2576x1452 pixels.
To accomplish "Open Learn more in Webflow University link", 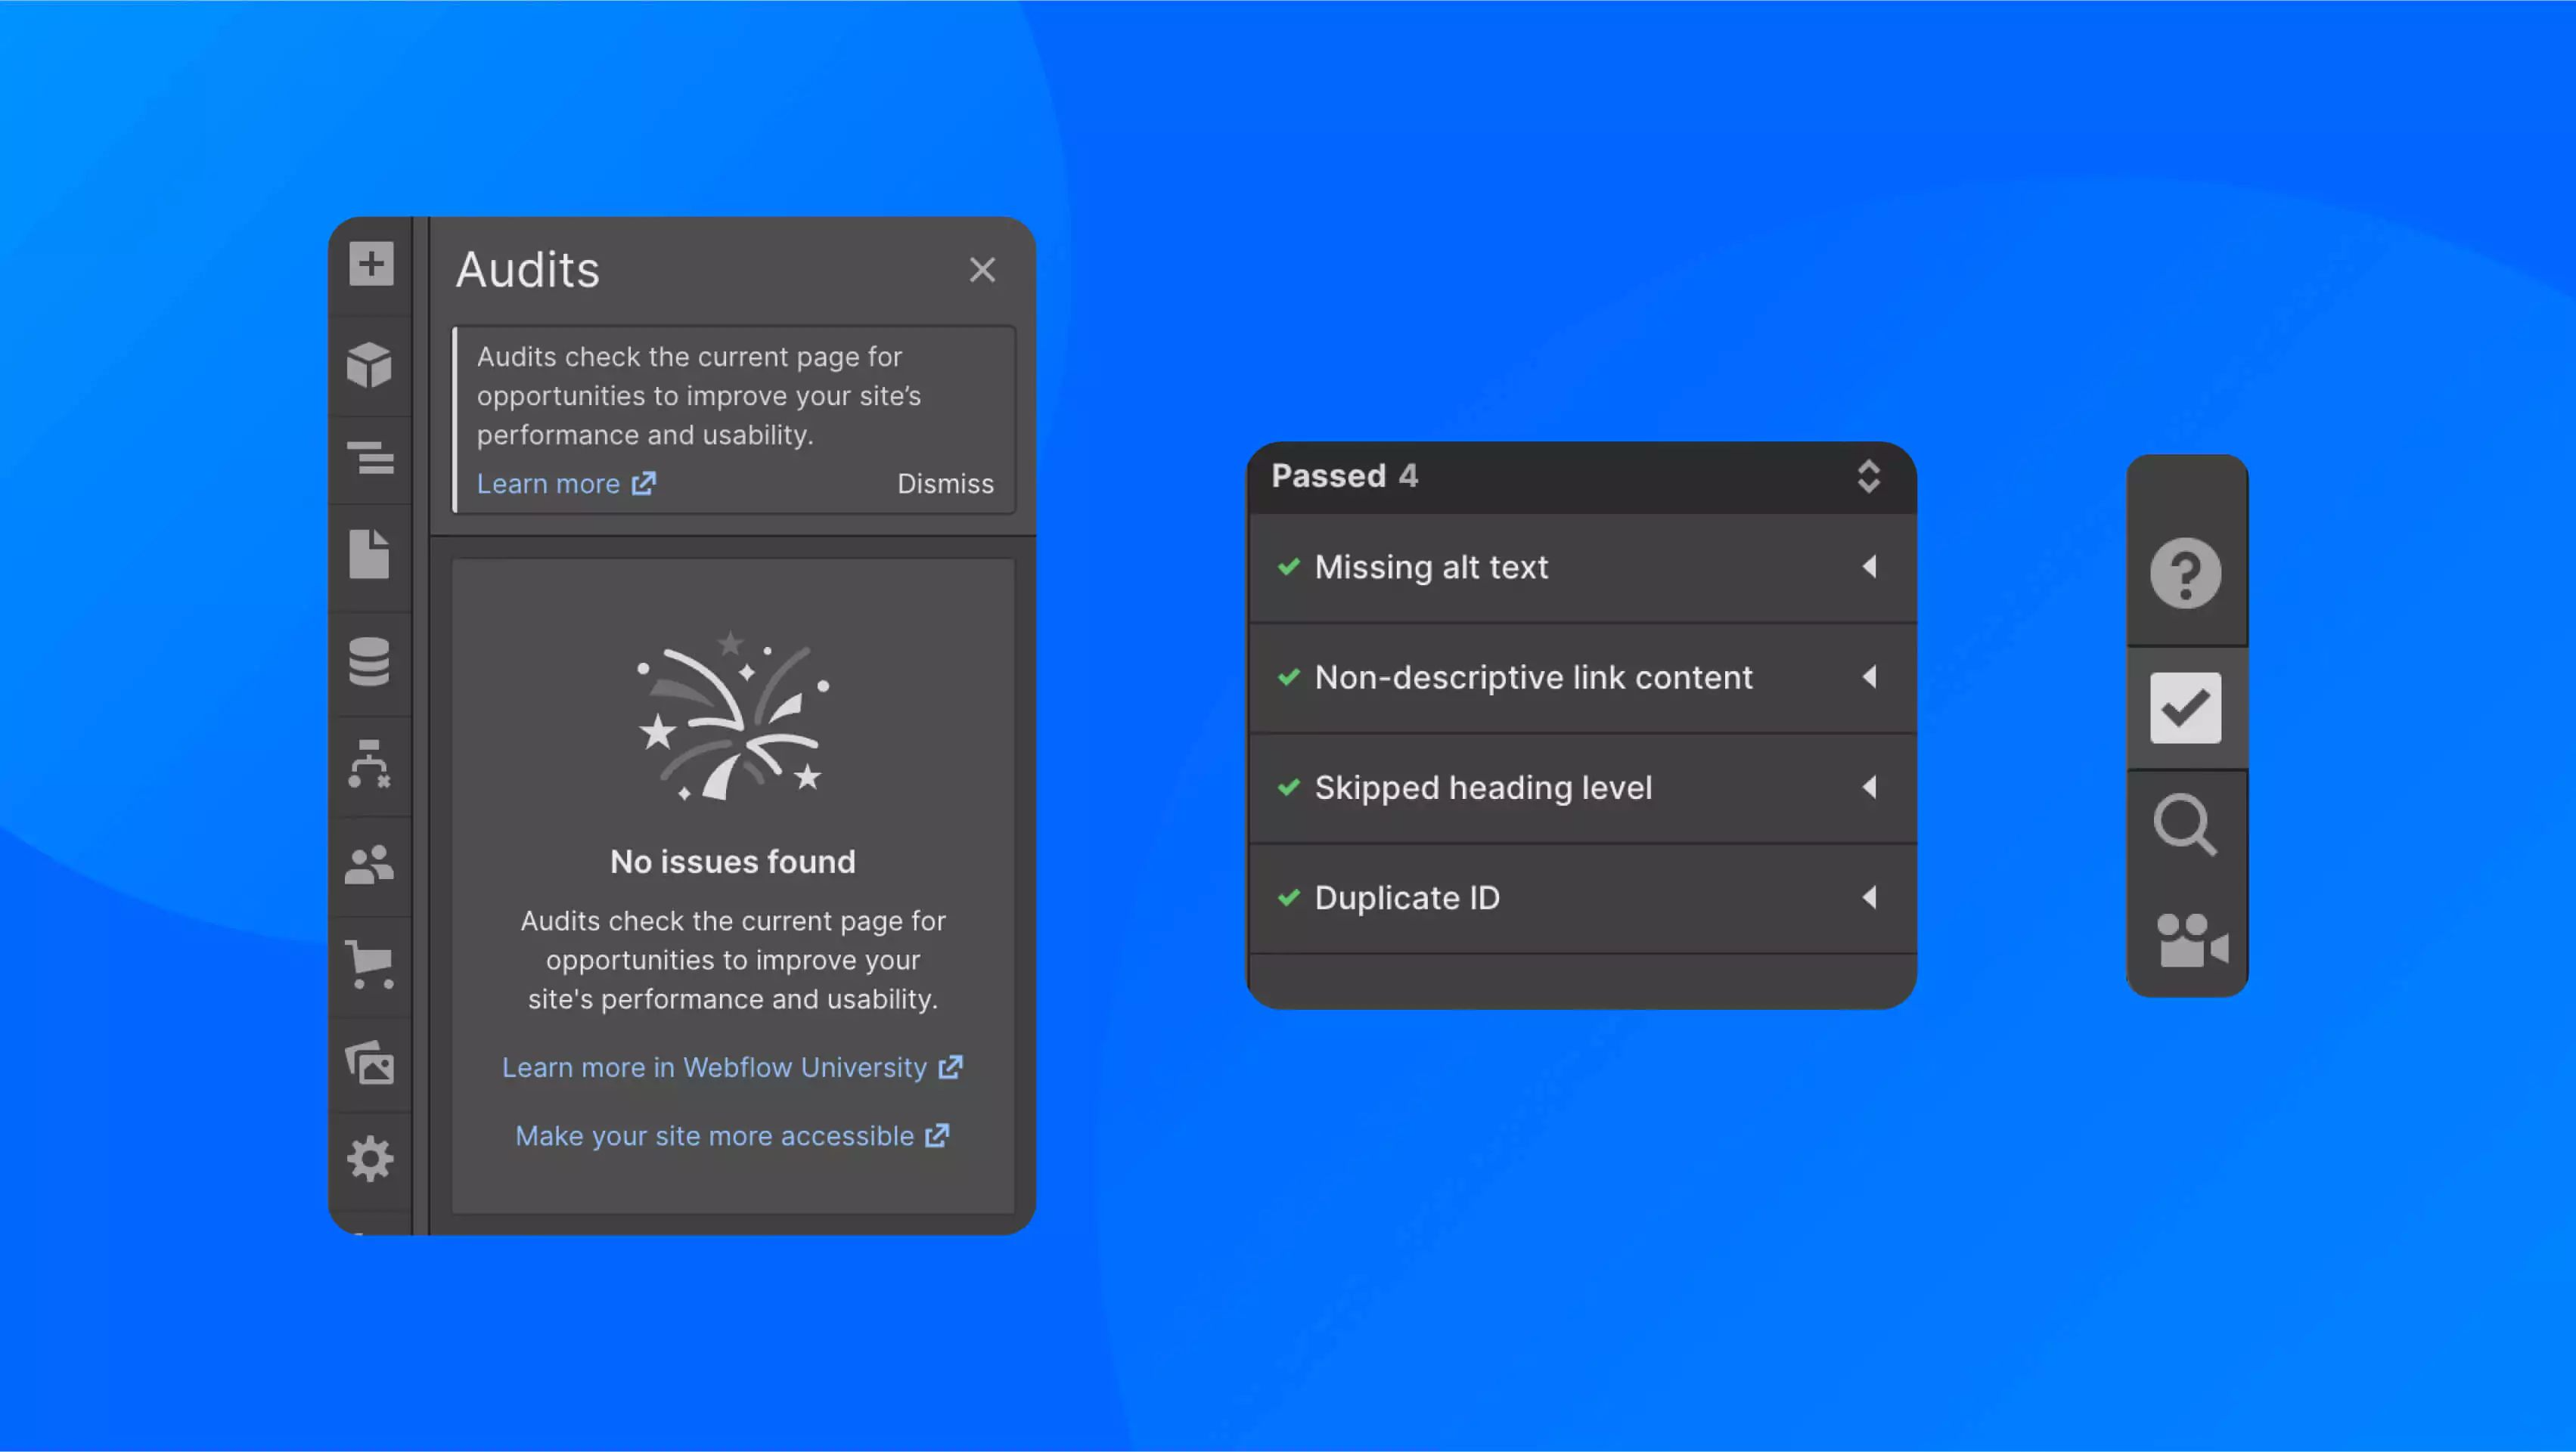I will [731, 1068].
